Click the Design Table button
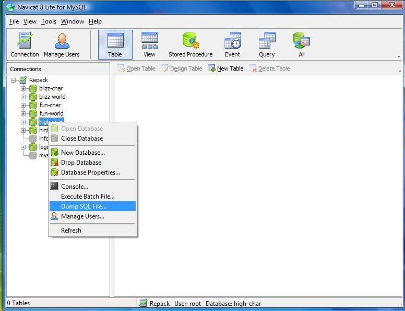The height and width of the screenshot is (311, 405). point(181,68)
